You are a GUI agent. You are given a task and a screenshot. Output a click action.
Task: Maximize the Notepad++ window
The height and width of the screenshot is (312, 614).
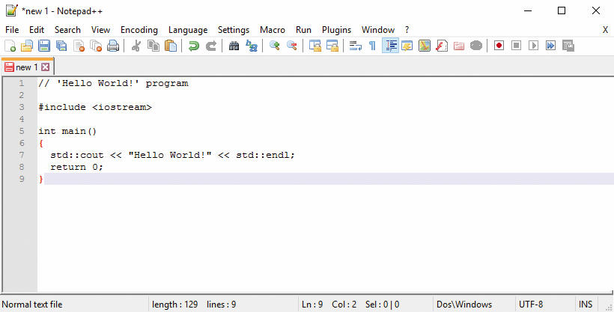pos(562,10)
